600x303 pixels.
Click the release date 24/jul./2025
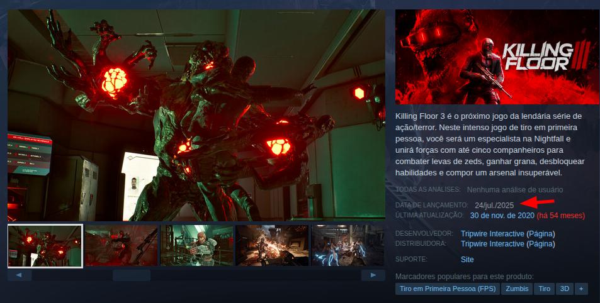[494, 206]
